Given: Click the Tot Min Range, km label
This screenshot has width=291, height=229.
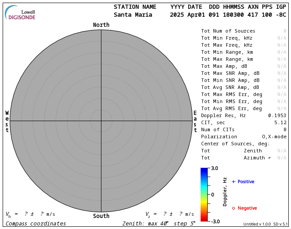Looking at the screenshot, I should tap(227, 52).
